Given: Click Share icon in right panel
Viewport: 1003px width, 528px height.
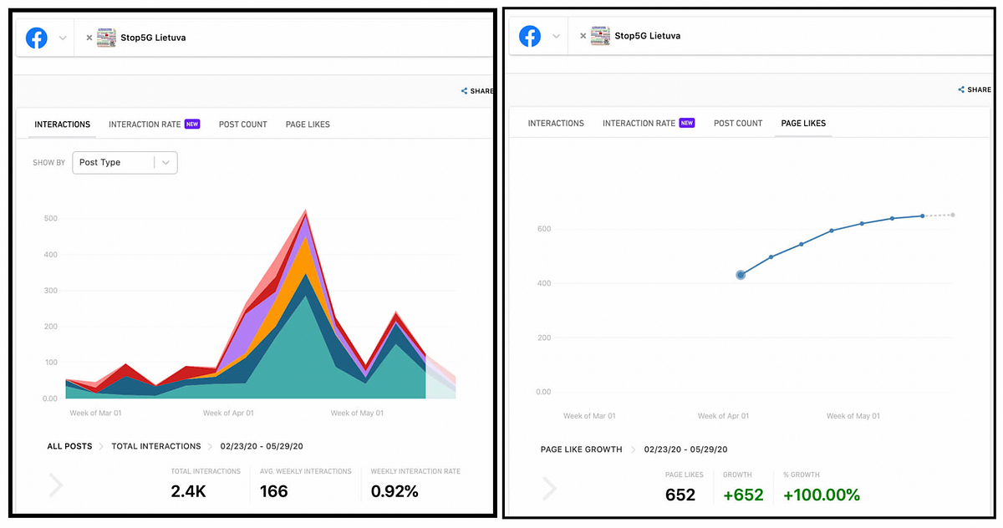Looking at the screenshot, I should [x=961, y=89].
